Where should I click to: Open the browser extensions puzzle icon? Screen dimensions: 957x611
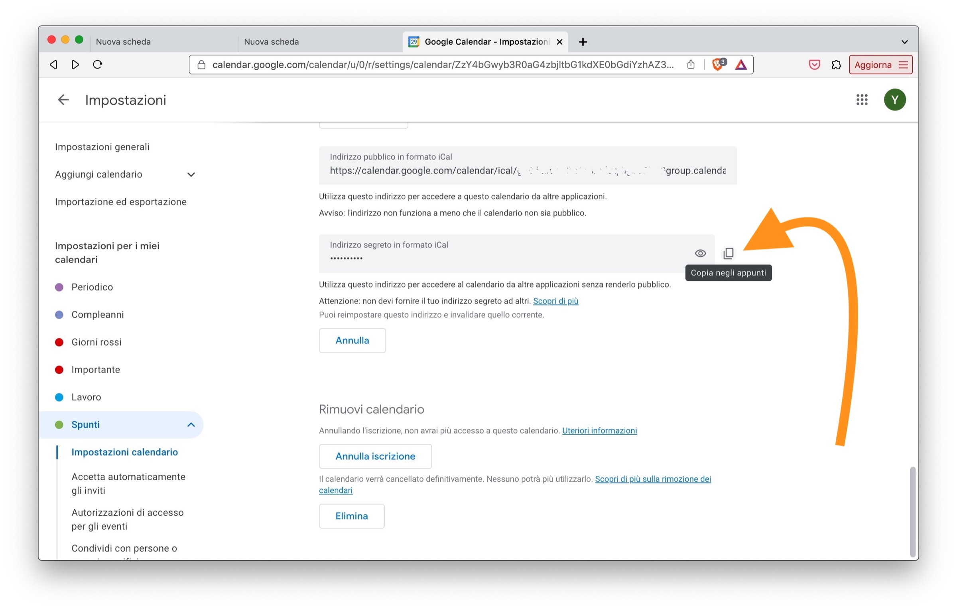[x=836, y=65]
